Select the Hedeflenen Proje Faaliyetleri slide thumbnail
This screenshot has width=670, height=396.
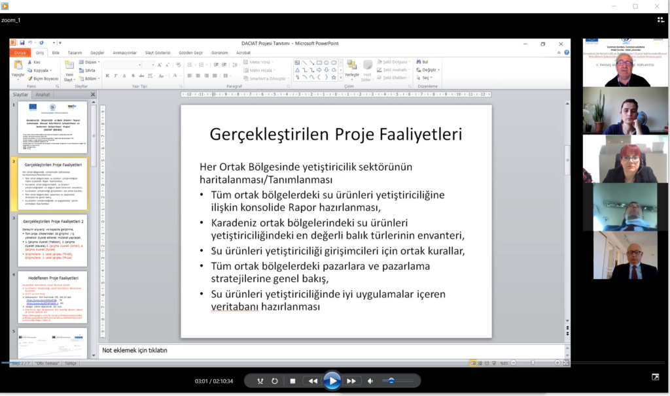tap(52, 297)
